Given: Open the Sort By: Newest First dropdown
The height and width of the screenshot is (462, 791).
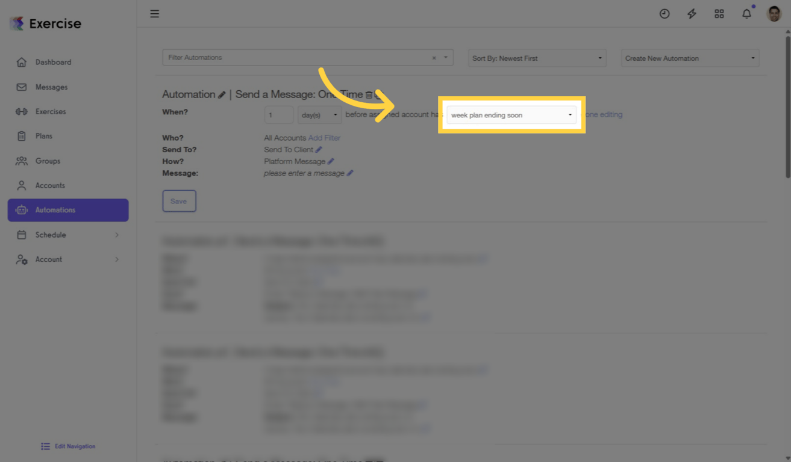Looking at the screenshot, I should click(x=537, y=58).
